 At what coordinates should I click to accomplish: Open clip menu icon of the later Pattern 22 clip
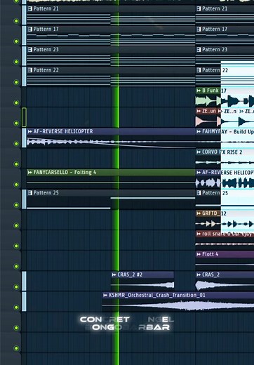coord(199,70)
